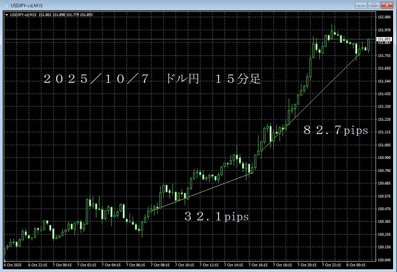Screen dimensions: 397x272
Task: Click the chart symbol icon in the title bar
Action: coord(6,5)
